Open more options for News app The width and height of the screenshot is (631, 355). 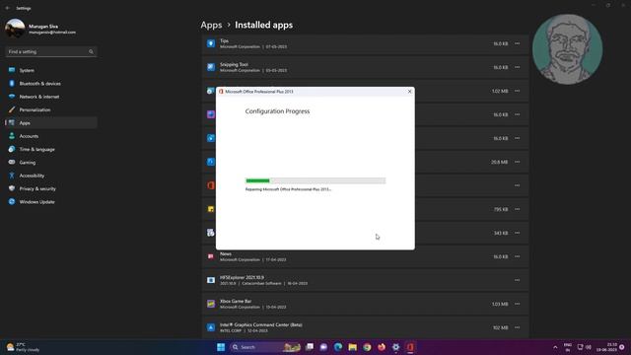click(517, 256)
